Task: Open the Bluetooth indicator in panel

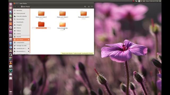Action: (142, 1)
